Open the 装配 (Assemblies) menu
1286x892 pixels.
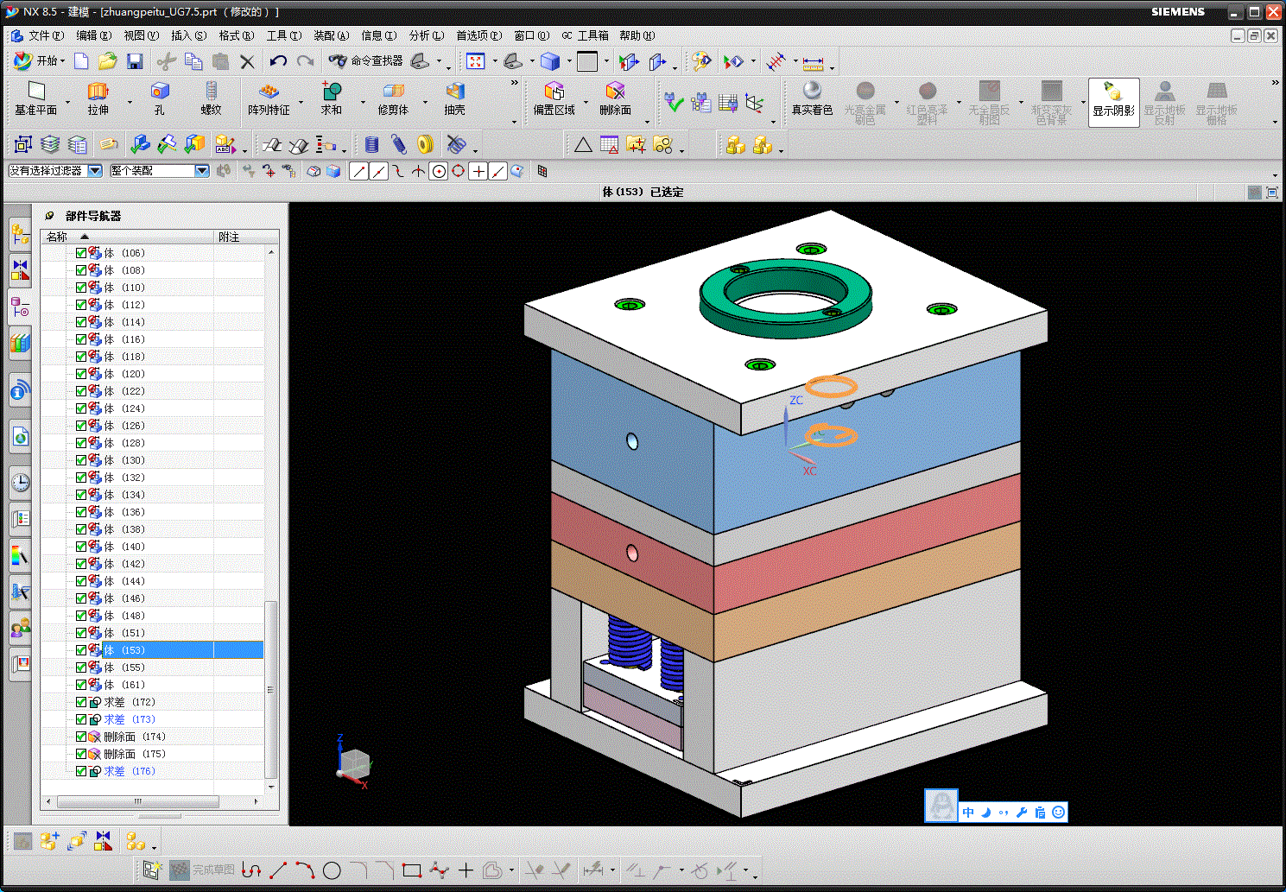coord(331,35)
